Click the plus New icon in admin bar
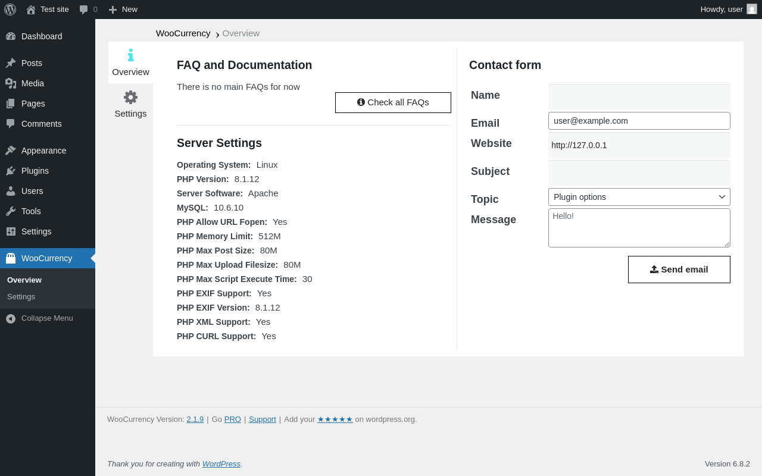 click(113, 10)
